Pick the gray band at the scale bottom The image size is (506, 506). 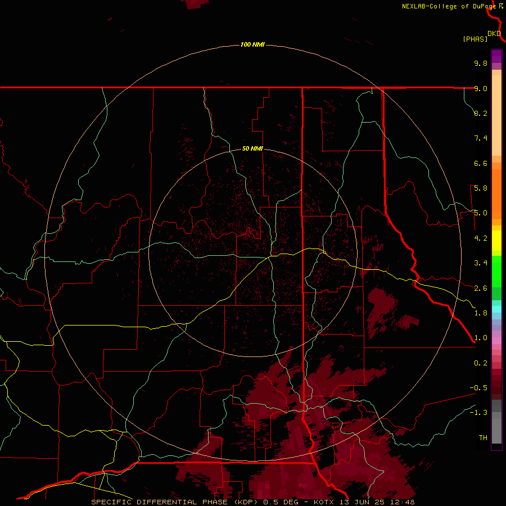[496, 428]
